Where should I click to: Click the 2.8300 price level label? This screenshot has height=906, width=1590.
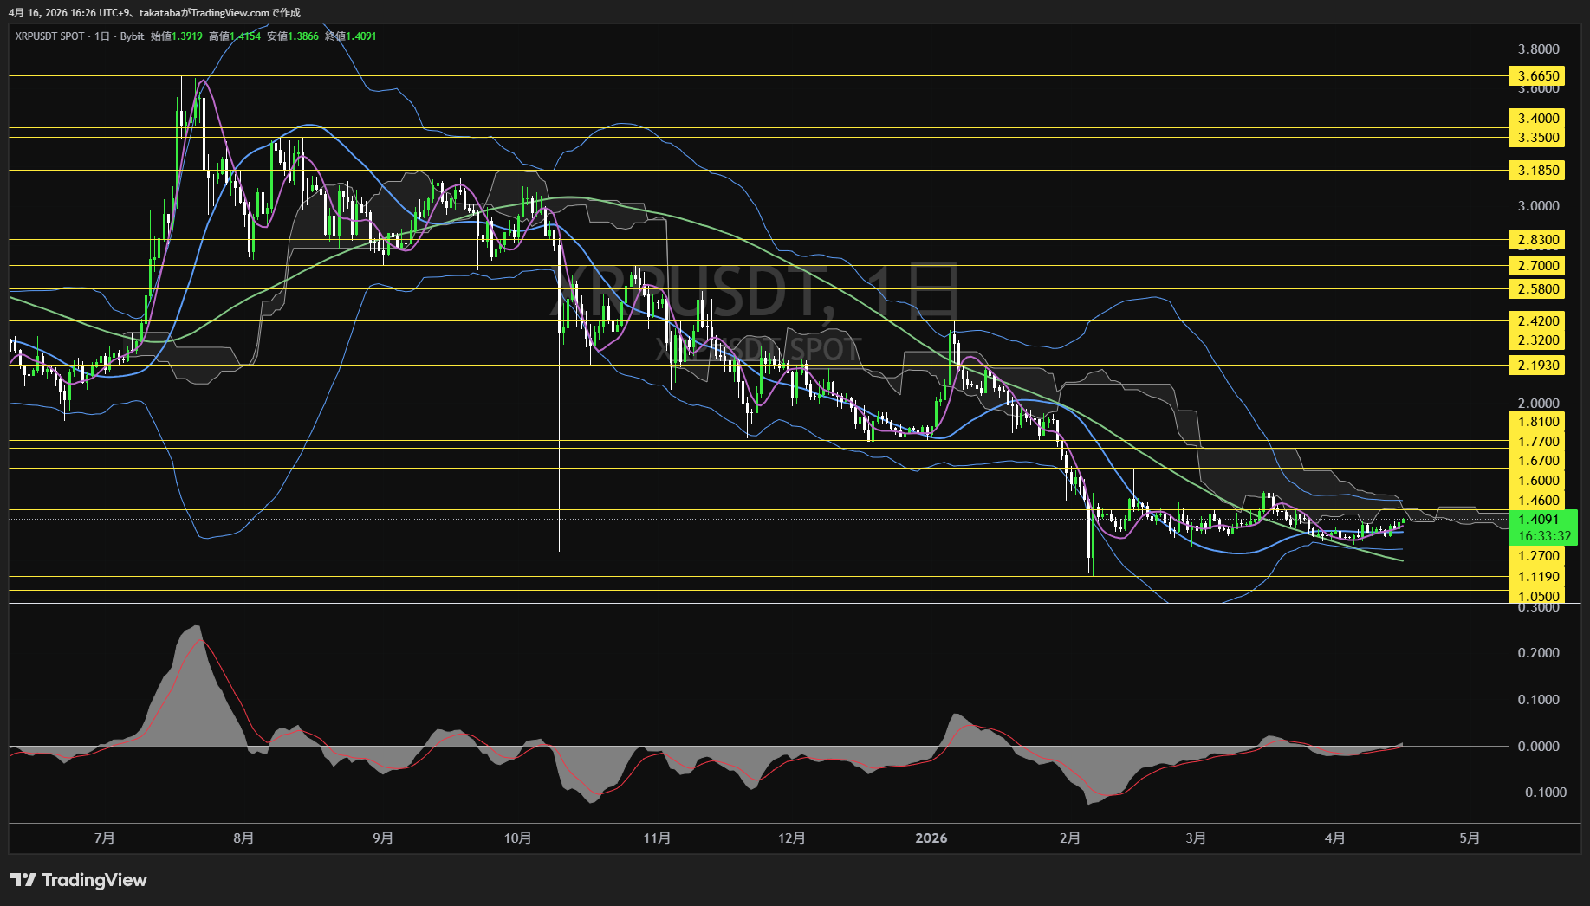point(1538,240)
